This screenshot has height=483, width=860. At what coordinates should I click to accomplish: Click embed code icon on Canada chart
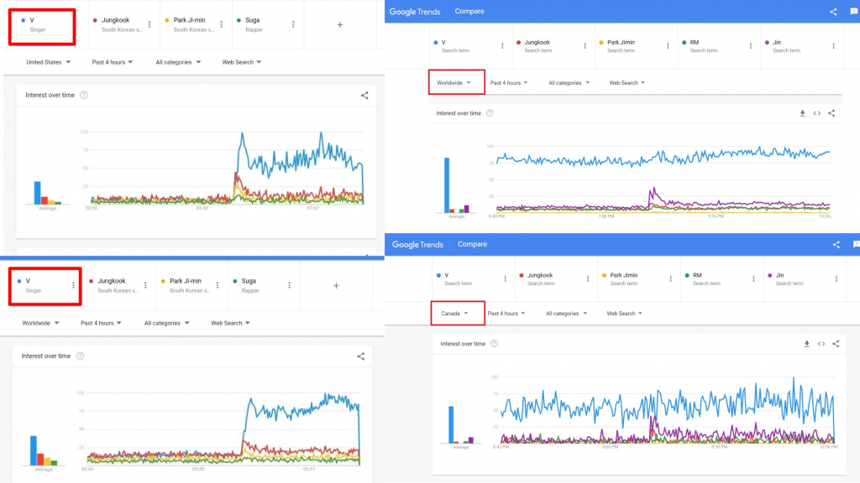tap(821, 344)
